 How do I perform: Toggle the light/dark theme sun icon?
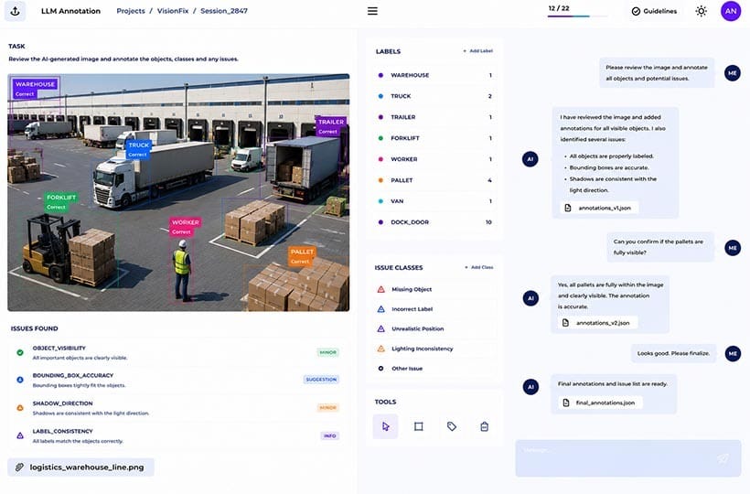pyautogui.click(x=701, y=11)
